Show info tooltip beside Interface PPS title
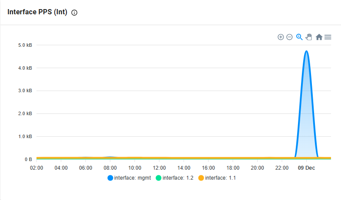341x200 pixels. (74, 13)
